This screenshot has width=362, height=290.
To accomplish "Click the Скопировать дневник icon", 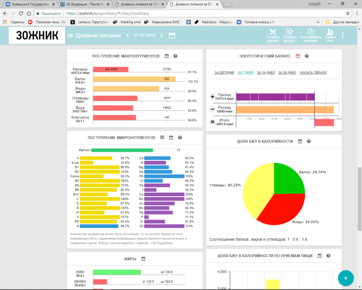I will 311,34.
